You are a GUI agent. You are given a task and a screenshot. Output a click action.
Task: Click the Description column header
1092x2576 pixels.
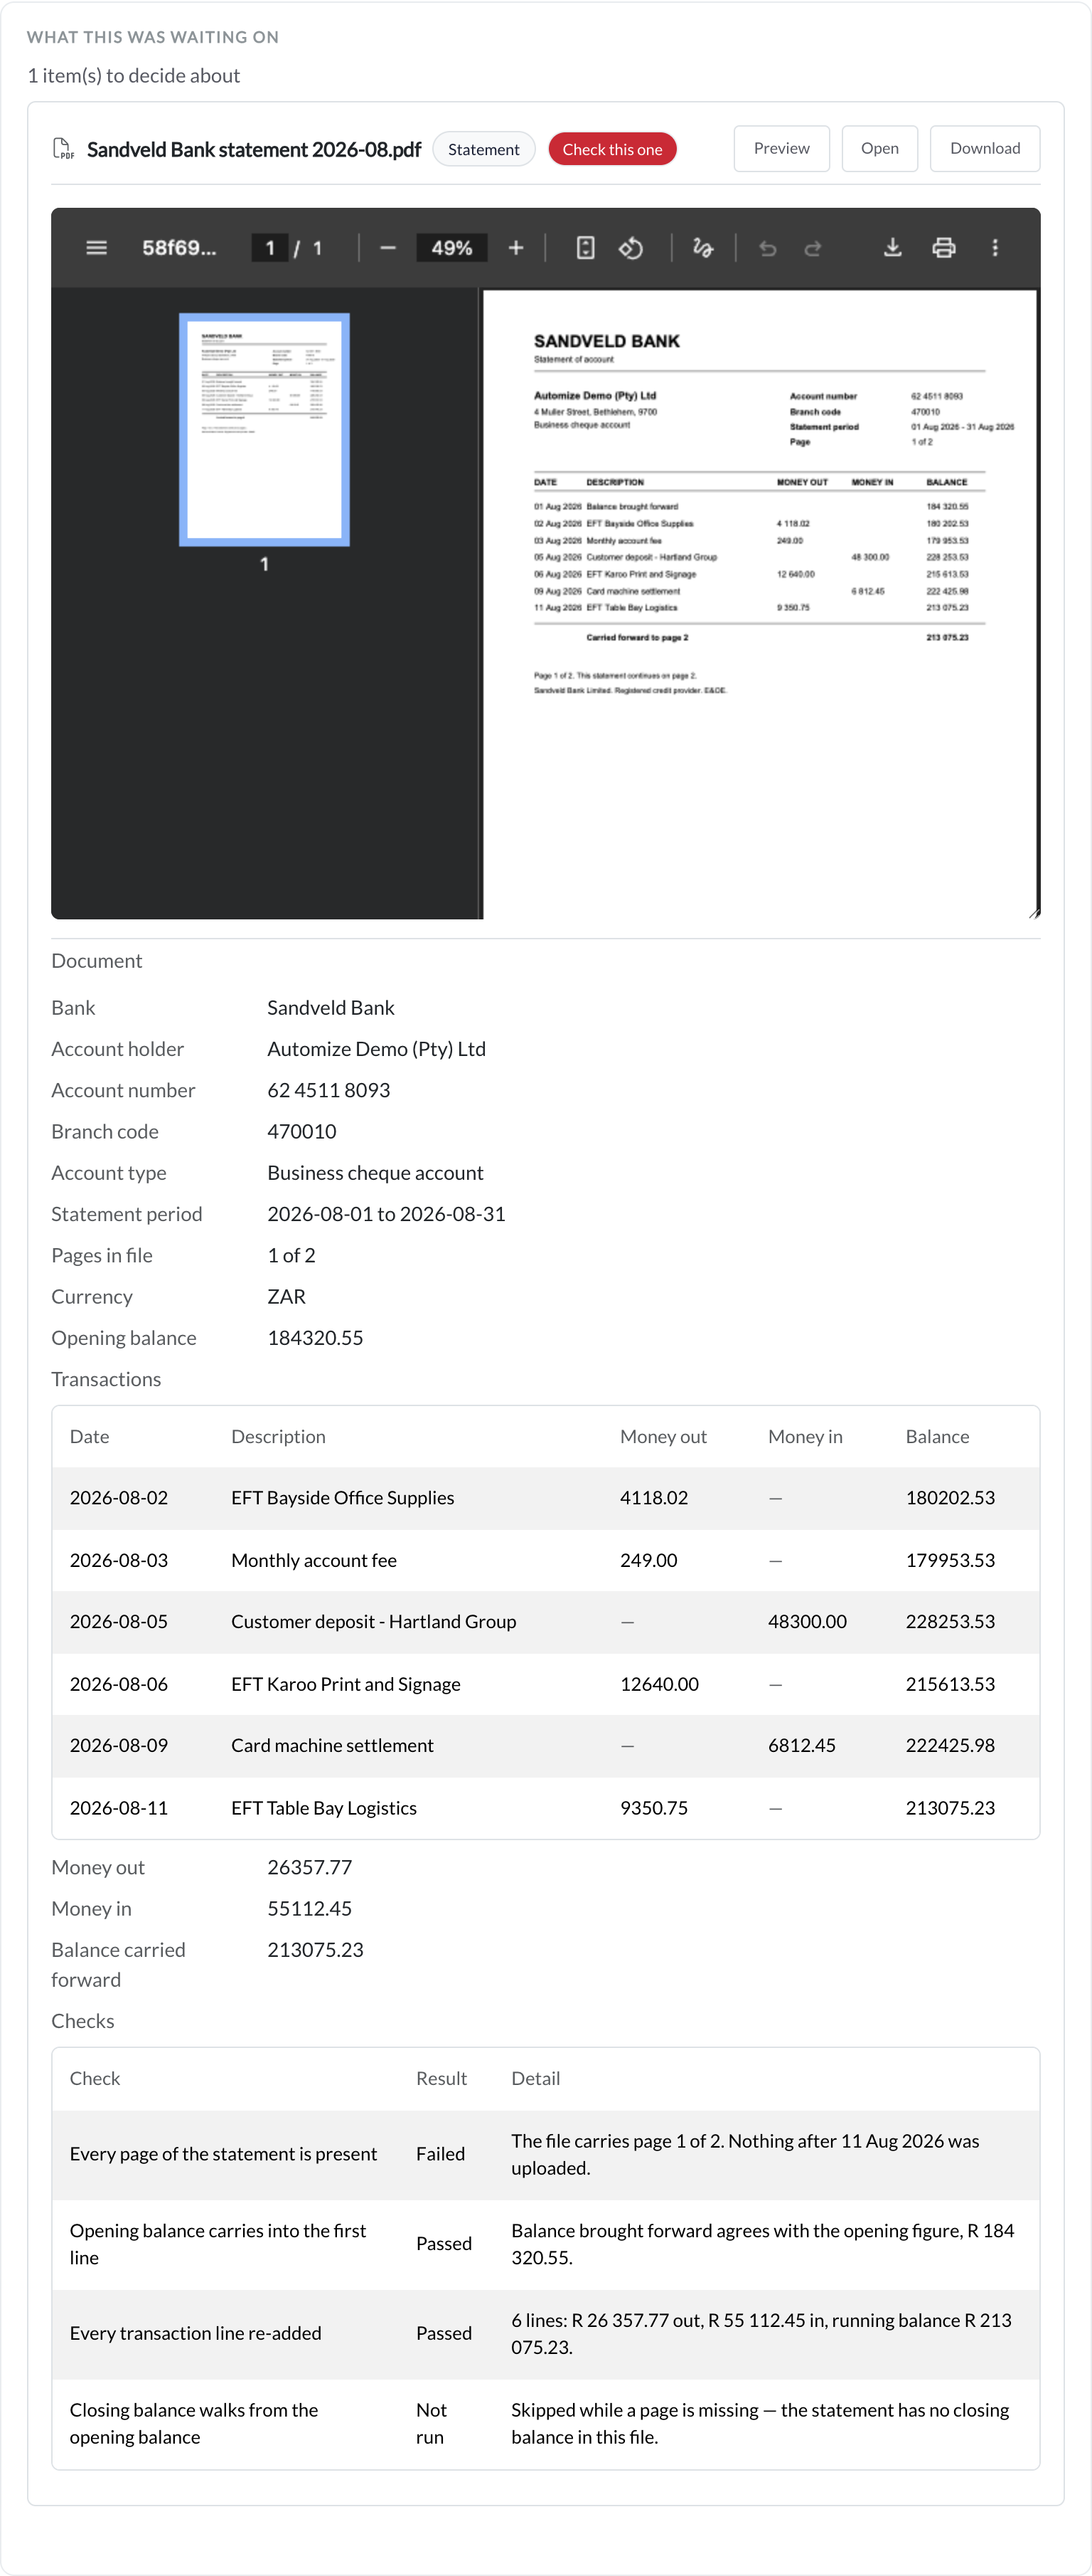click(x=279, y=1437)
